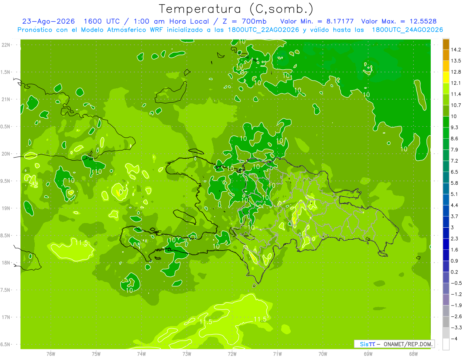Click the "71W" longitude axis label

point(277,354)
